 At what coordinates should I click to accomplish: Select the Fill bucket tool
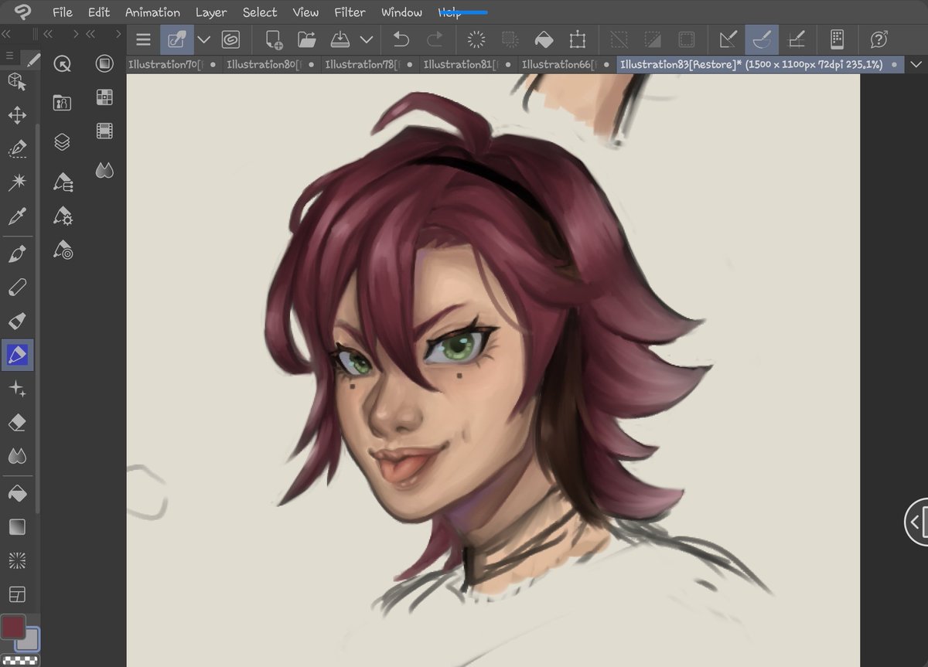(16, 493)
